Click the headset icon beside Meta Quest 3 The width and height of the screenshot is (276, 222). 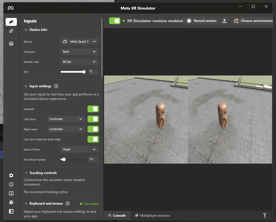(x=65, y=42)
